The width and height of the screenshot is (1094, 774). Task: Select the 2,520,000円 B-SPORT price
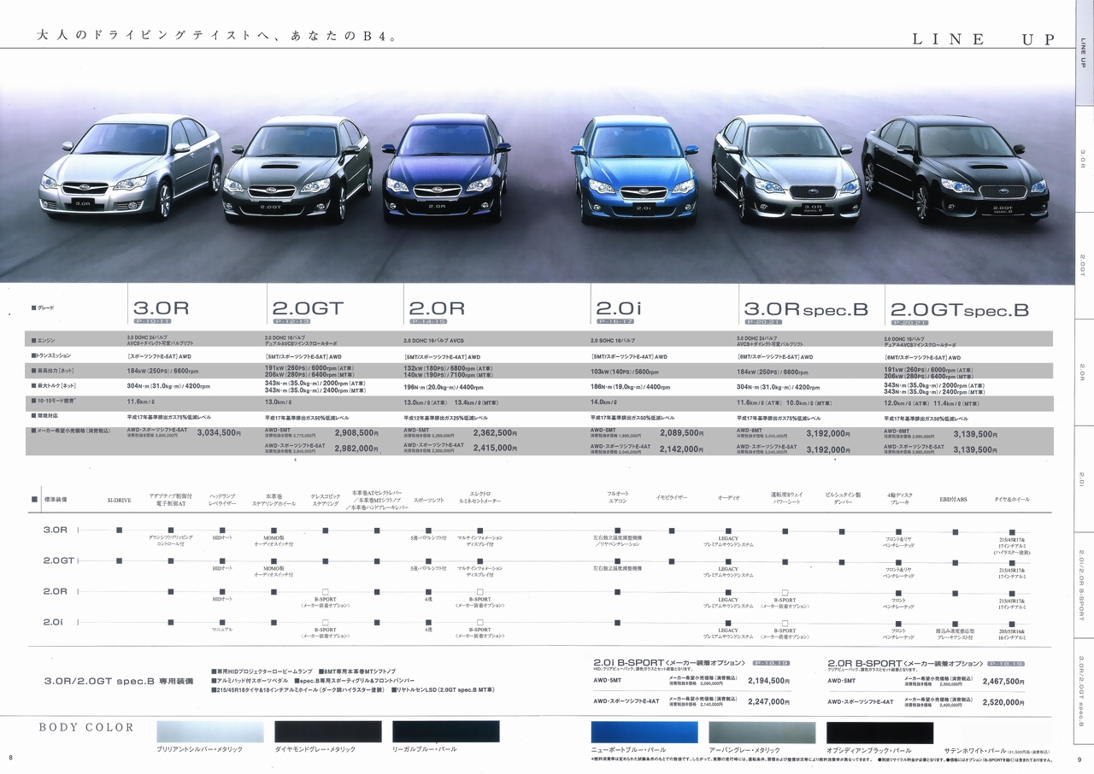(x=1002, y=701)
